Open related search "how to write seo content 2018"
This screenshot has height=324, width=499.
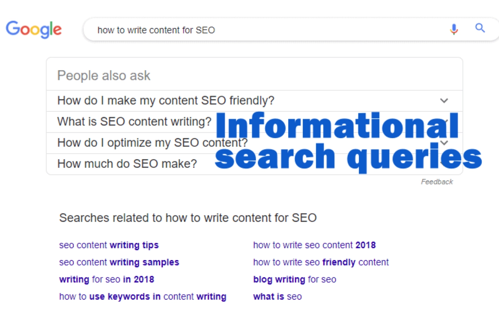tap(314, 245)
